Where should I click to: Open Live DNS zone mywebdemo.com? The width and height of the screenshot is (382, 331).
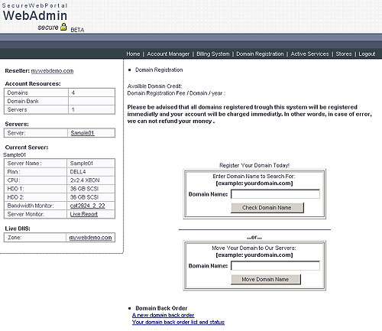point(90,238)
